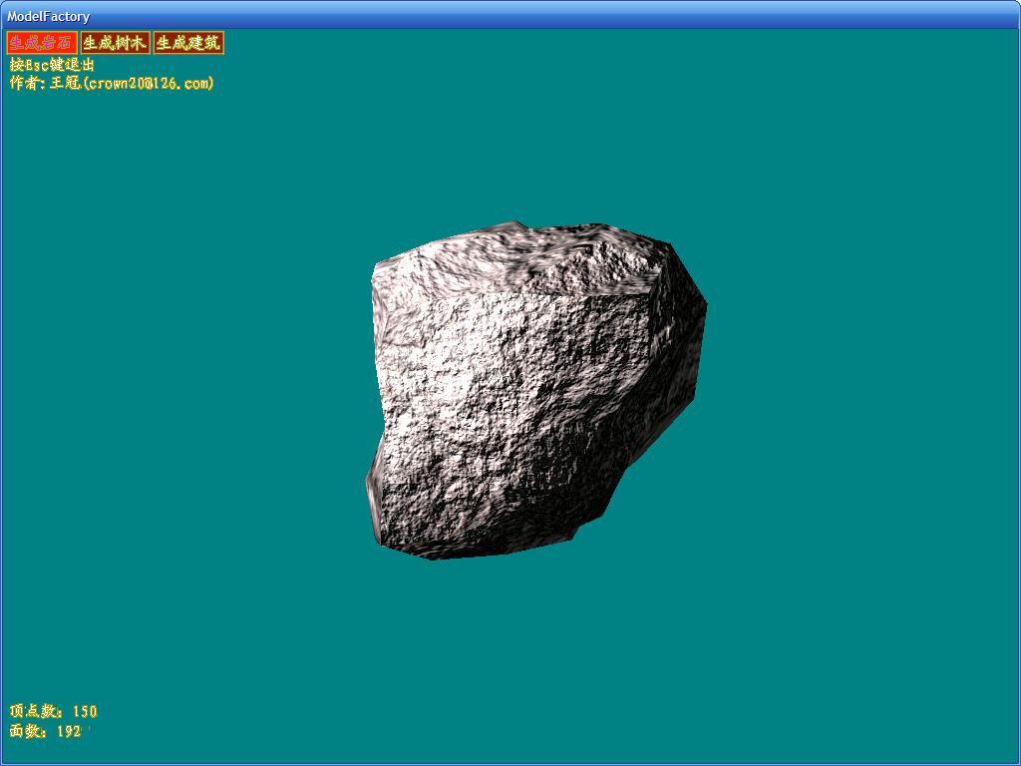Click the 生成建筑 (generate building) button
The width and height of the screenshot is (1021, 766).
coord(188,43)
